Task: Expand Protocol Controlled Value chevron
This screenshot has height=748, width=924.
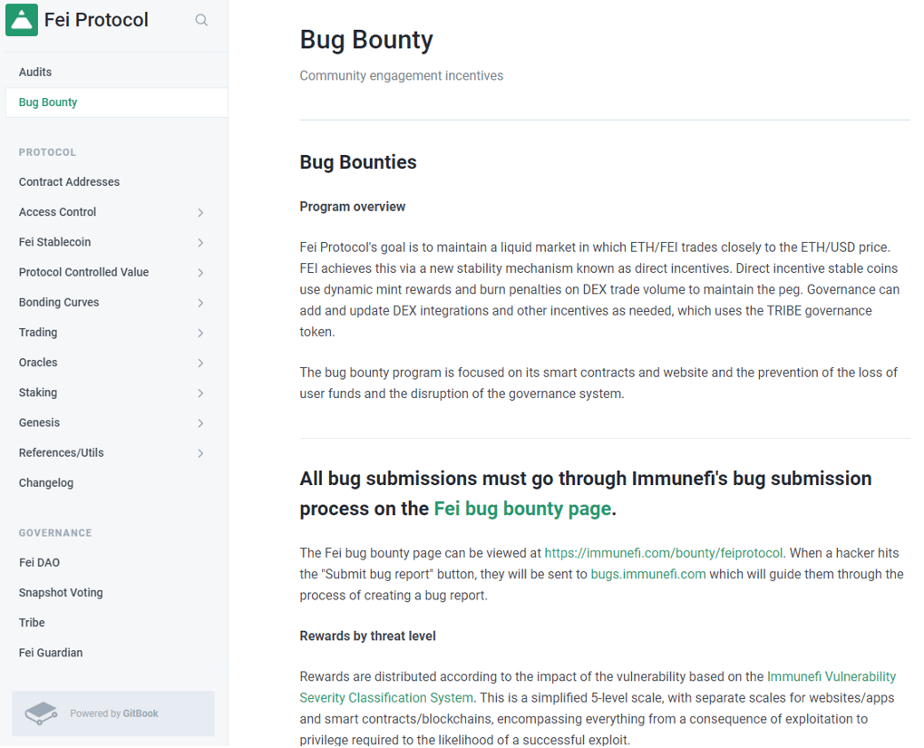Action: click(200, 273)
